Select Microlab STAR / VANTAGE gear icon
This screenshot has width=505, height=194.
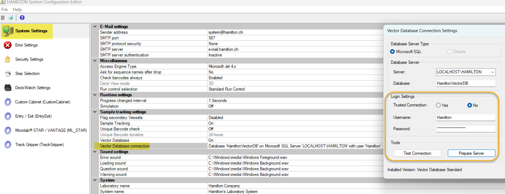coord(8,130)
